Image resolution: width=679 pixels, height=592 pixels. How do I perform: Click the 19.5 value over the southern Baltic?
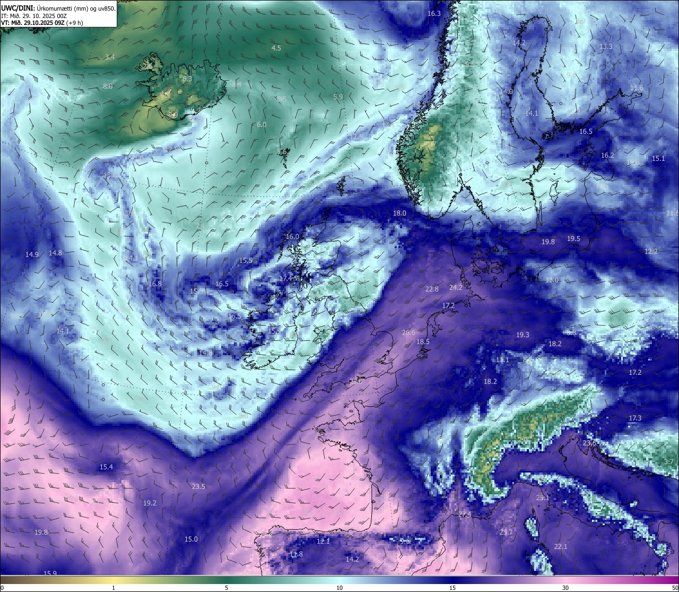click(x=573, y=238)
